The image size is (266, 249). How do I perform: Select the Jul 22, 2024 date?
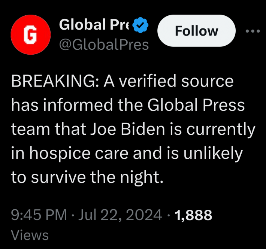[120, 215]
